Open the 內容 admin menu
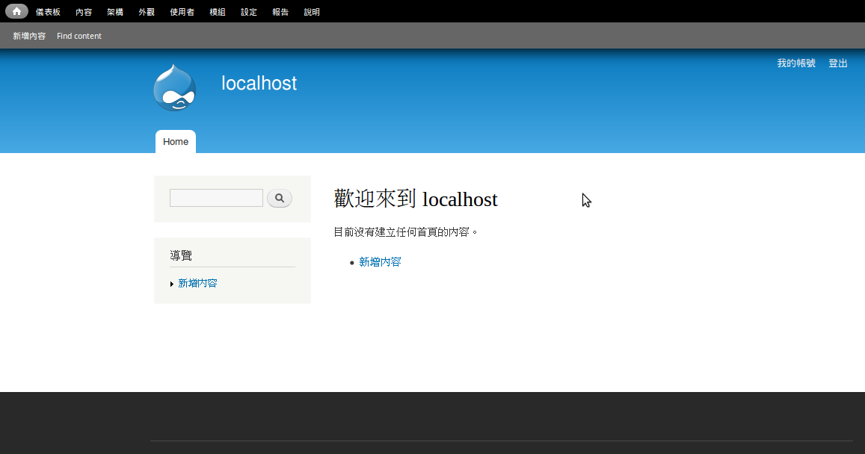Screen dimensions: 865x454 tap(84, 11)
